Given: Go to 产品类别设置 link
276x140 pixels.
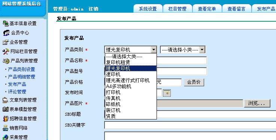Looking at the screenshot, I should point(21,69).
